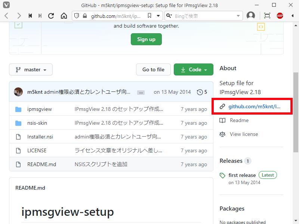Expand commit message ellipsis button

[x=141, y=93]
